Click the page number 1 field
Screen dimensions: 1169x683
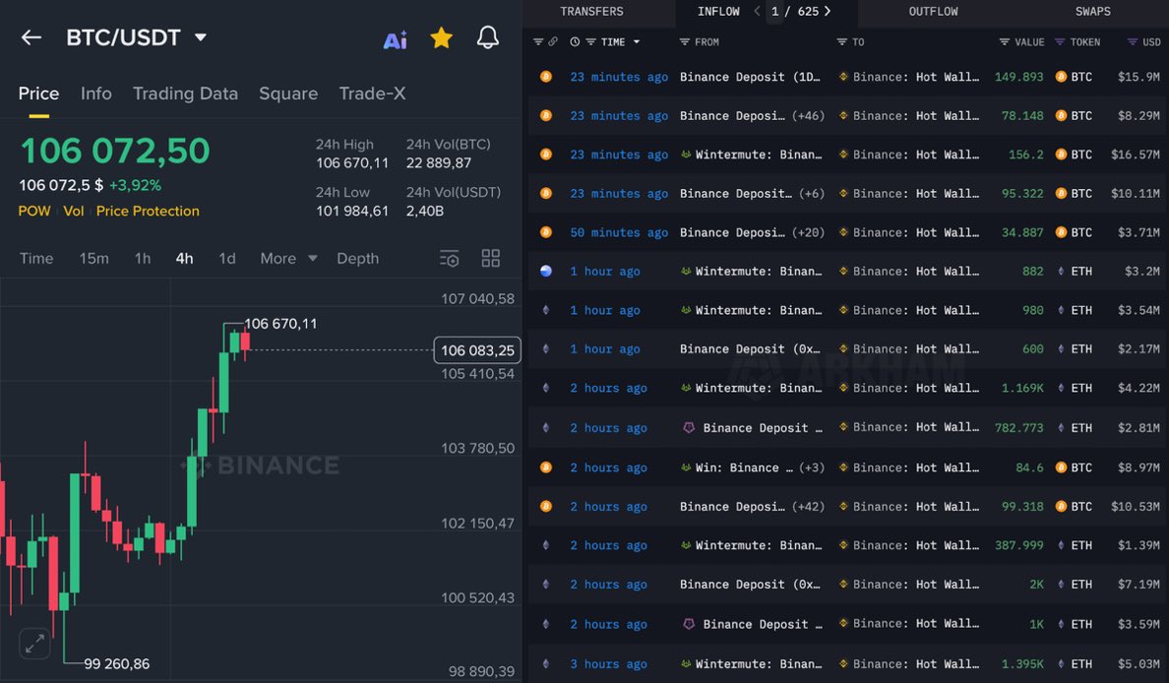pos(775,11)
